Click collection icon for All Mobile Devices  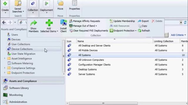tap(69, 50)
